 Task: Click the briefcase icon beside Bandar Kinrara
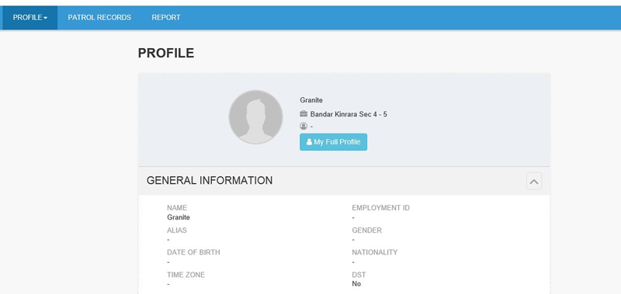(x=304, y=114)
